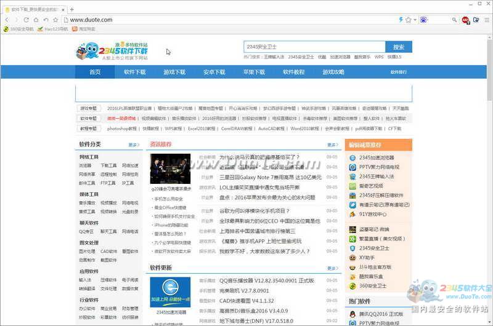Image resolution: width=493 pixels, height=326 pixels.
Task: Click 软件排行 at right of nav bar
Action: [x=399, y=72]
